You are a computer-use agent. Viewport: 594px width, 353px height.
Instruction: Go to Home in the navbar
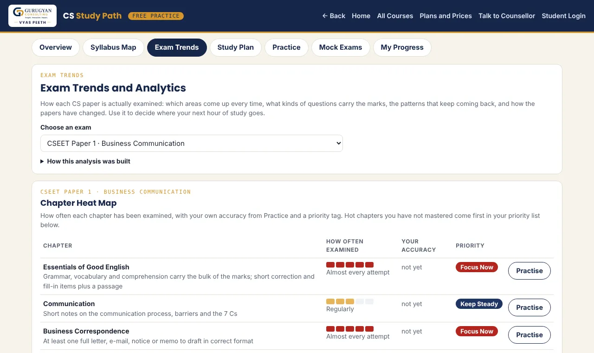[x=361, y=16]
